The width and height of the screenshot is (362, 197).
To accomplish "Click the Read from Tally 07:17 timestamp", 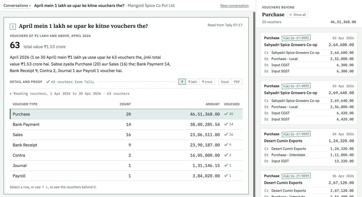I will click(x=225, y=25).
